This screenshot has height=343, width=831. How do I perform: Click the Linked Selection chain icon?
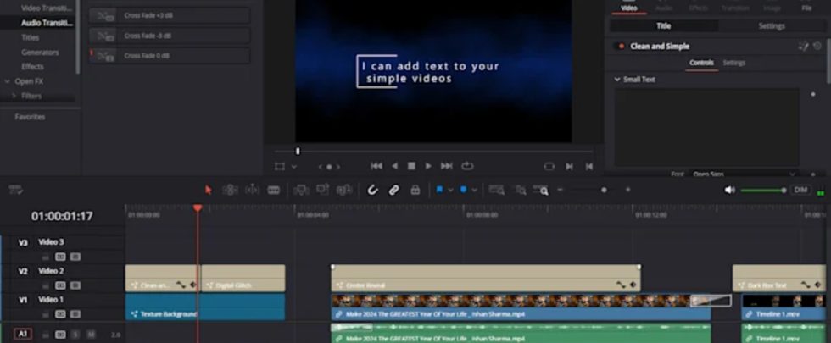coord(393,190)
